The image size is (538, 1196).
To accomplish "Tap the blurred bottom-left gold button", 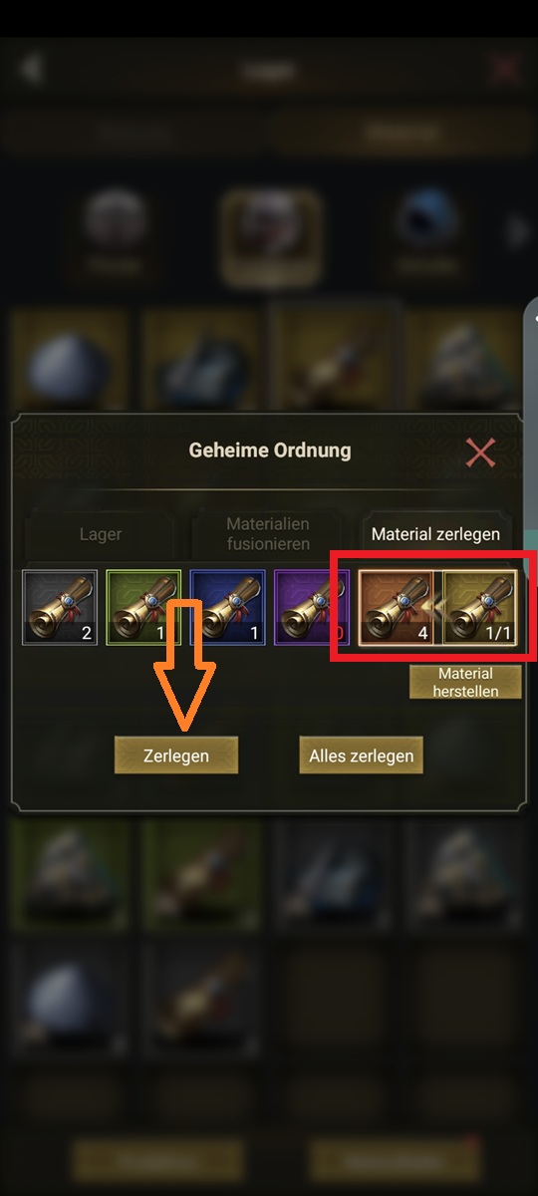I will [157, 1161].
